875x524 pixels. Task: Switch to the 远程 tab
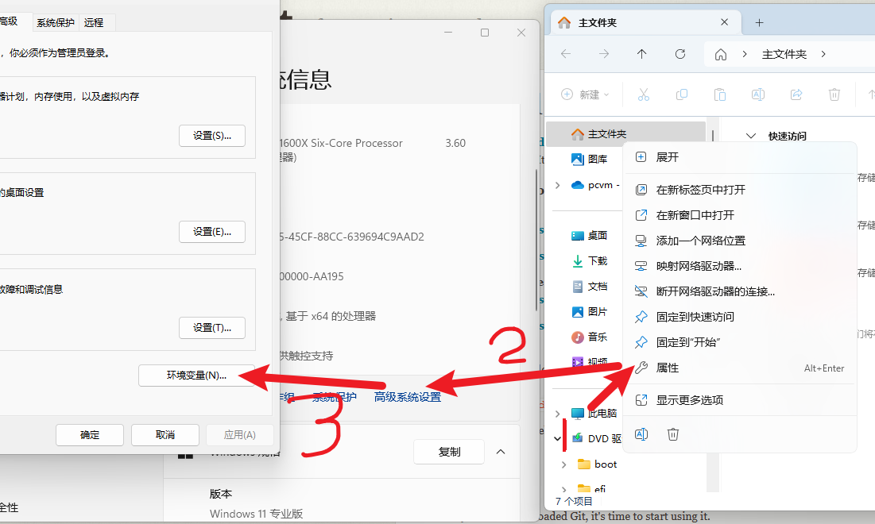click(94, 22)
